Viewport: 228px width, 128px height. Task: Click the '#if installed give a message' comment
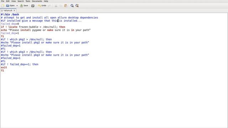click(x=41, y=21)
